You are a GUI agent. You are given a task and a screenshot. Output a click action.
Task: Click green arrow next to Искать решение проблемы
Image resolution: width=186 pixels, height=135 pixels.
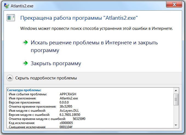click(25, 42)
